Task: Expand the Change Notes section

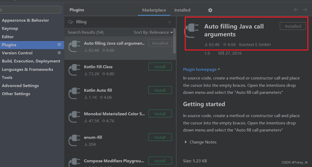Action: click(201, 142)
